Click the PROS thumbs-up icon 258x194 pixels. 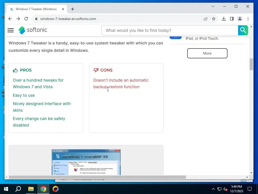(x=15, y=70)
